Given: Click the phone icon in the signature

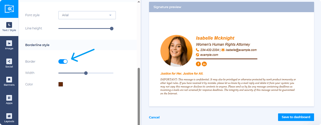Looking at the screenshot, I should (x=197, y=50).
